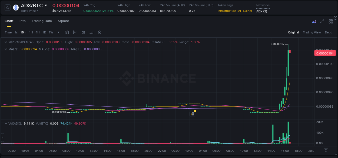
Task: Open the date range calendar icon
Action: (x=67, y=32)
